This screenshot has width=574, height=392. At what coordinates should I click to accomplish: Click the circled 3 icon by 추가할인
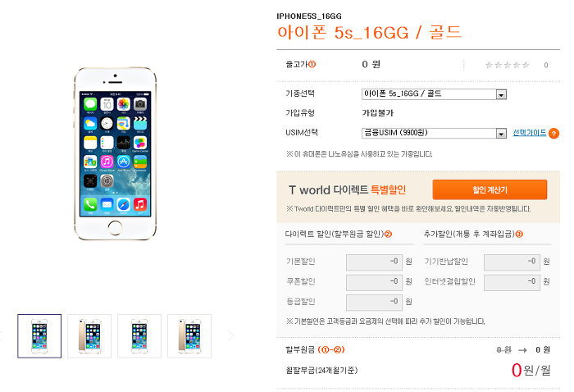(519, 235)
